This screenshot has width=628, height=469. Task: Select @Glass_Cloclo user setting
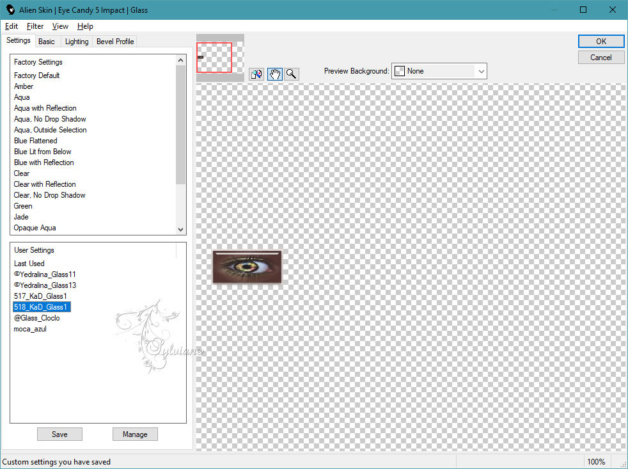37,317
